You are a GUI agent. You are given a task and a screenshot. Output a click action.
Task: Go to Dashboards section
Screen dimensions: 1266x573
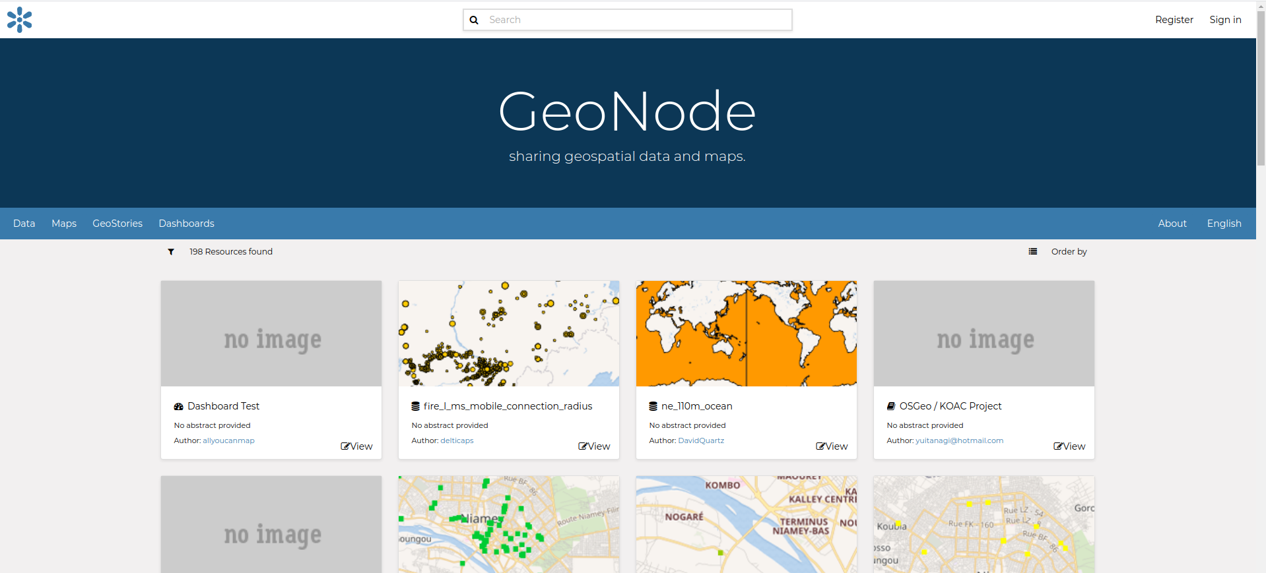coord(186,224)
